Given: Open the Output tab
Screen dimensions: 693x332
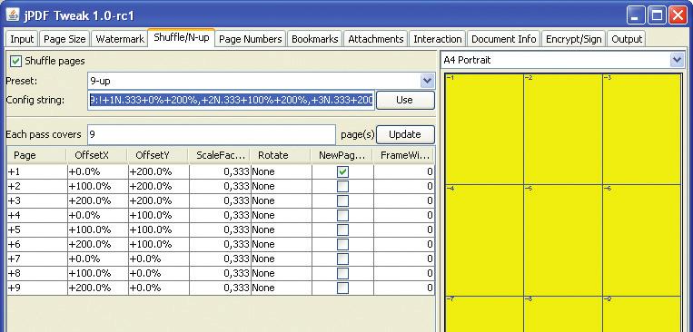Looking at the screenshot, I should click(x=627, y=39).
